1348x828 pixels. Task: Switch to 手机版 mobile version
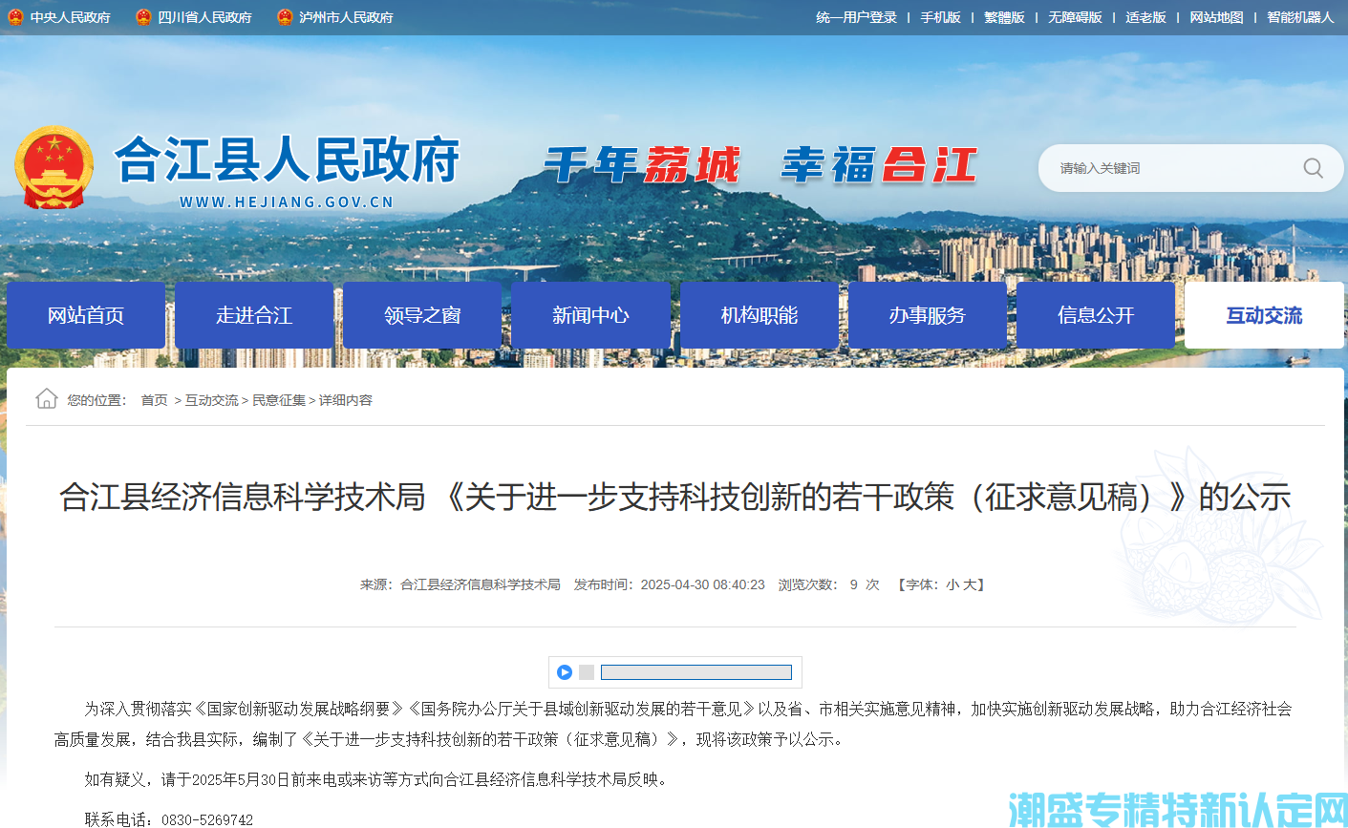[941, 17]
